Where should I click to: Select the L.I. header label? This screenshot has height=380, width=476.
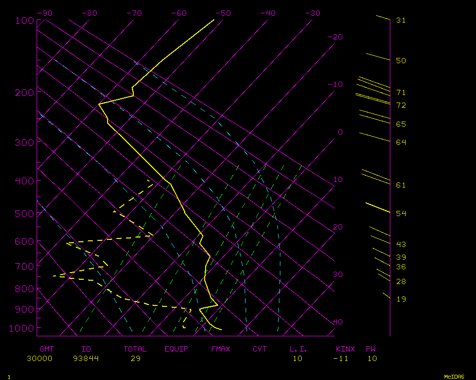298,349
